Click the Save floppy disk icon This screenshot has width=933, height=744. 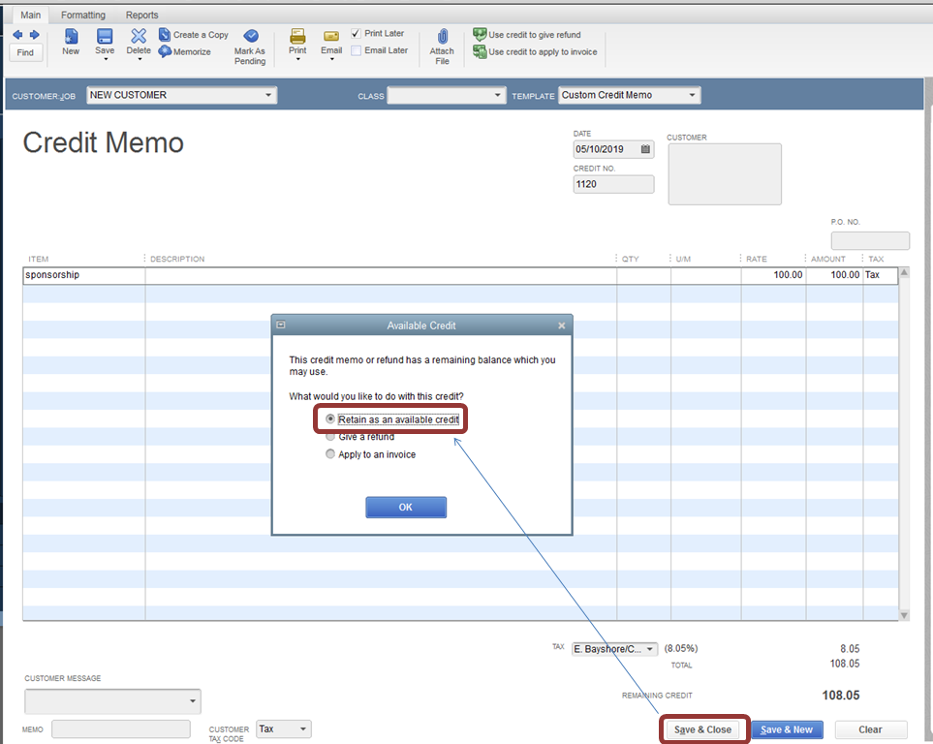[105, 36]
